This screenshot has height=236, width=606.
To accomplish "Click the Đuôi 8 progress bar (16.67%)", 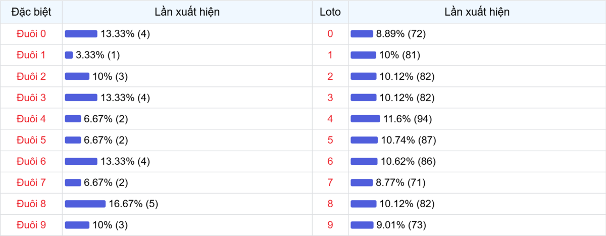I will [x=85, y=204].
